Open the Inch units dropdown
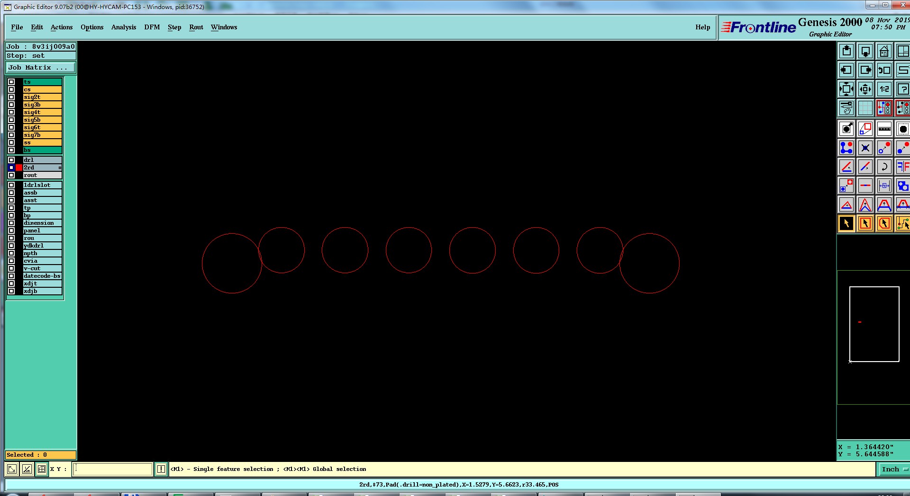 click(893, 469)
